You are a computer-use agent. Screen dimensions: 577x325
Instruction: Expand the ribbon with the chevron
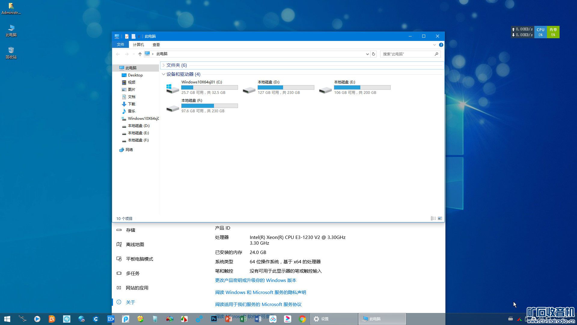coord(434,45)
